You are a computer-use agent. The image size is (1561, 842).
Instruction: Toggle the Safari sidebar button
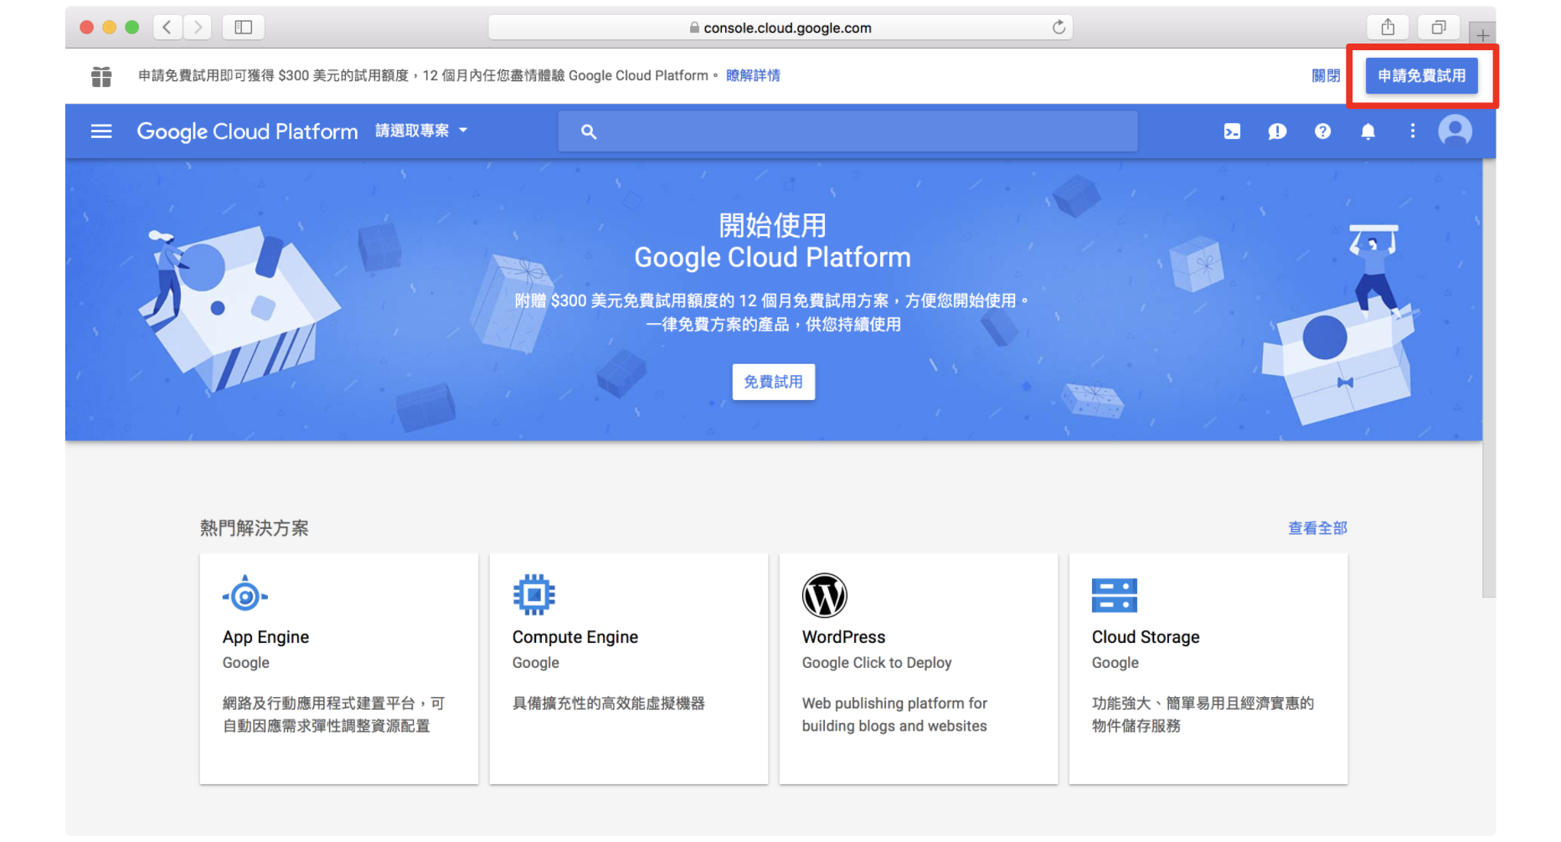pyautogui.click(x=244, y=28)
